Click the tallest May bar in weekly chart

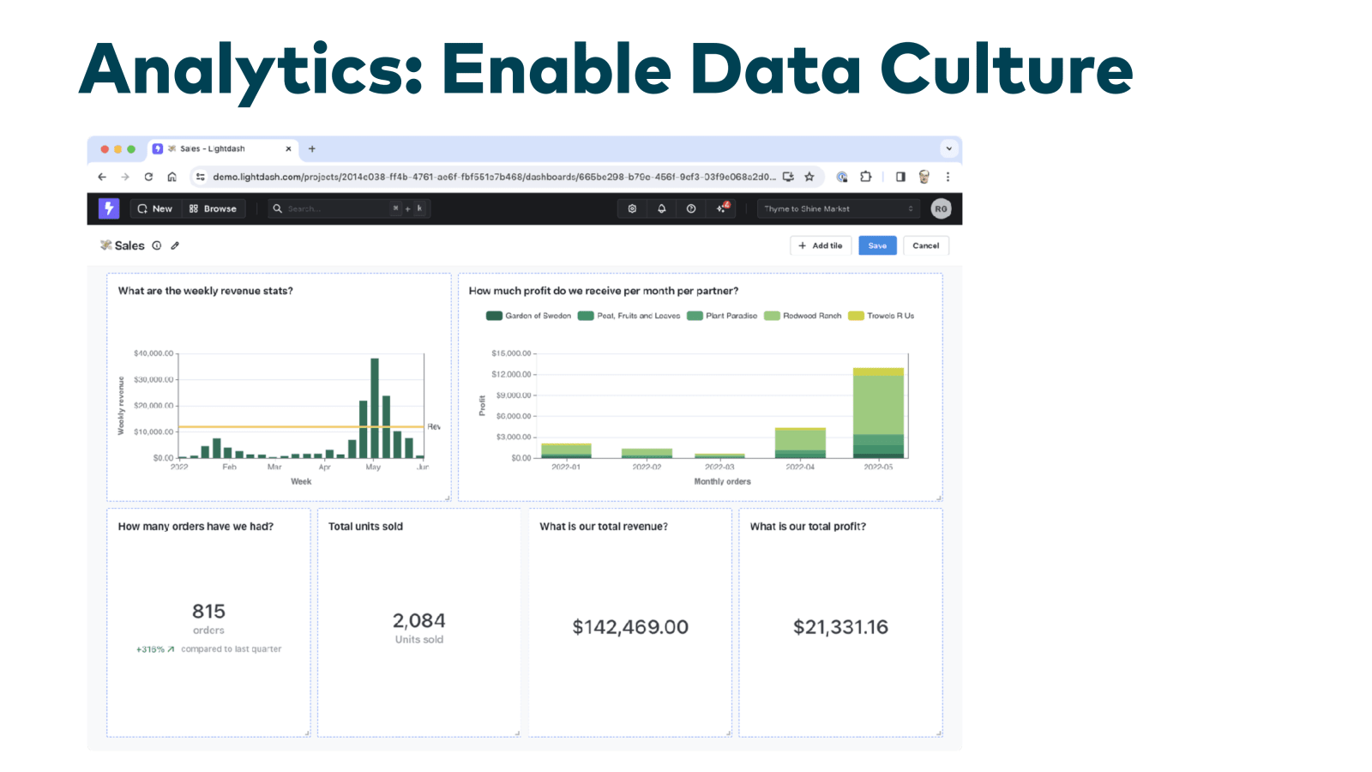click(375, 408)
